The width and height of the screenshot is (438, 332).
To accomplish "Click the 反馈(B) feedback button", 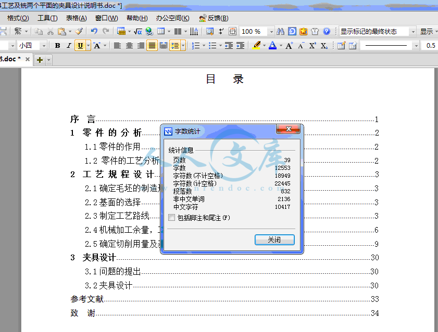I will pyautogui.click(x=214, y=18).
